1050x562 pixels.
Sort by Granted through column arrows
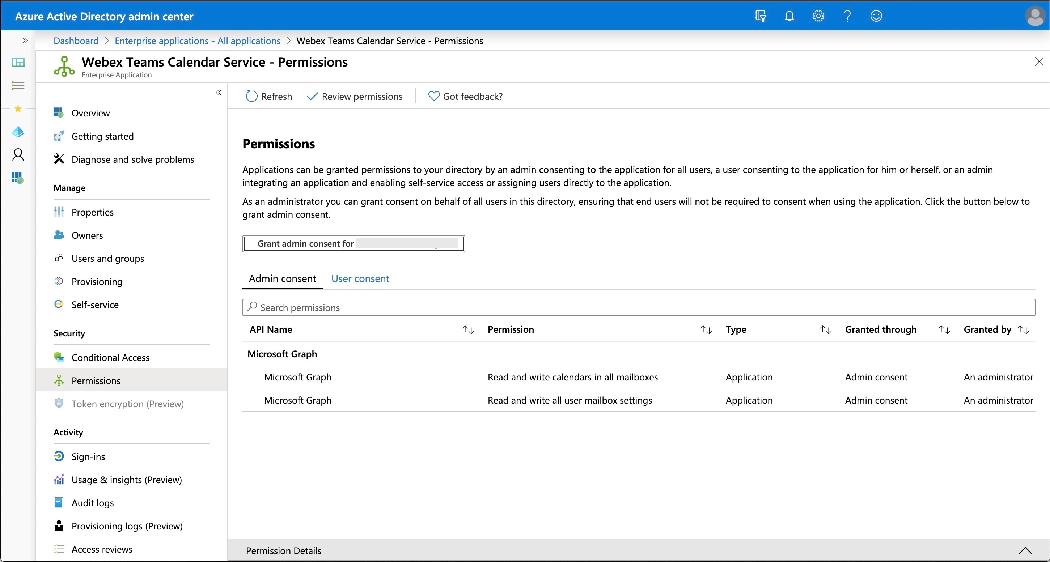tap(944, 330)
